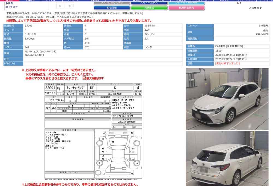The width and height of the screenshot is (273, 186).
Task: Select the C grade button
Action: pos(60,6)
